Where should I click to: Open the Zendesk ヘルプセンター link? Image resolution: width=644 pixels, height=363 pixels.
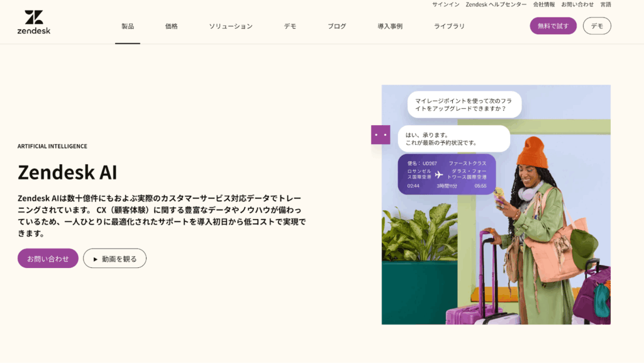[x=496, y=4]
